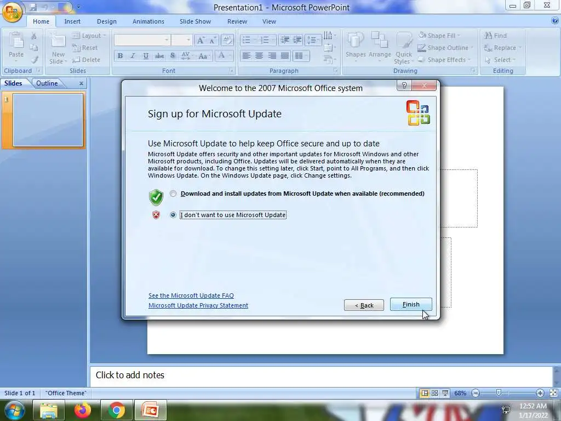
Task: Fit slide to current window icon
Action: (x=553, y=393)
